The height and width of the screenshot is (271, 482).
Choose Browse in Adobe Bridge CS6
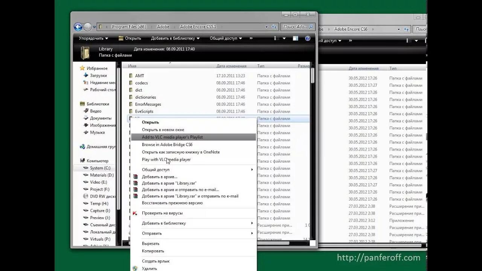point(193,145)
